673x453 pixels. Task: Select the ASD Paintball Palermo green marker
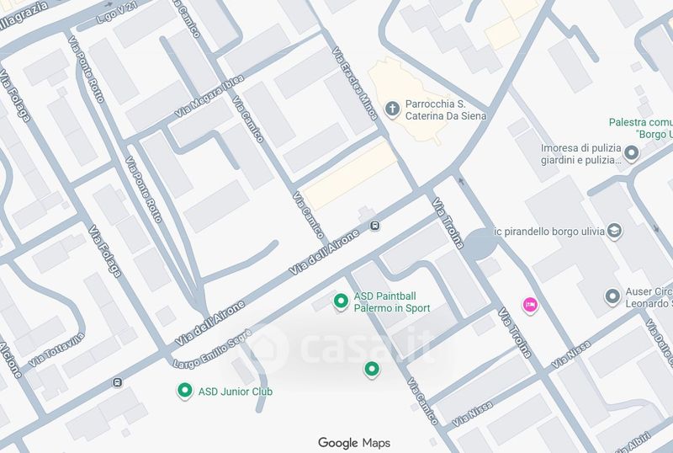341,301
